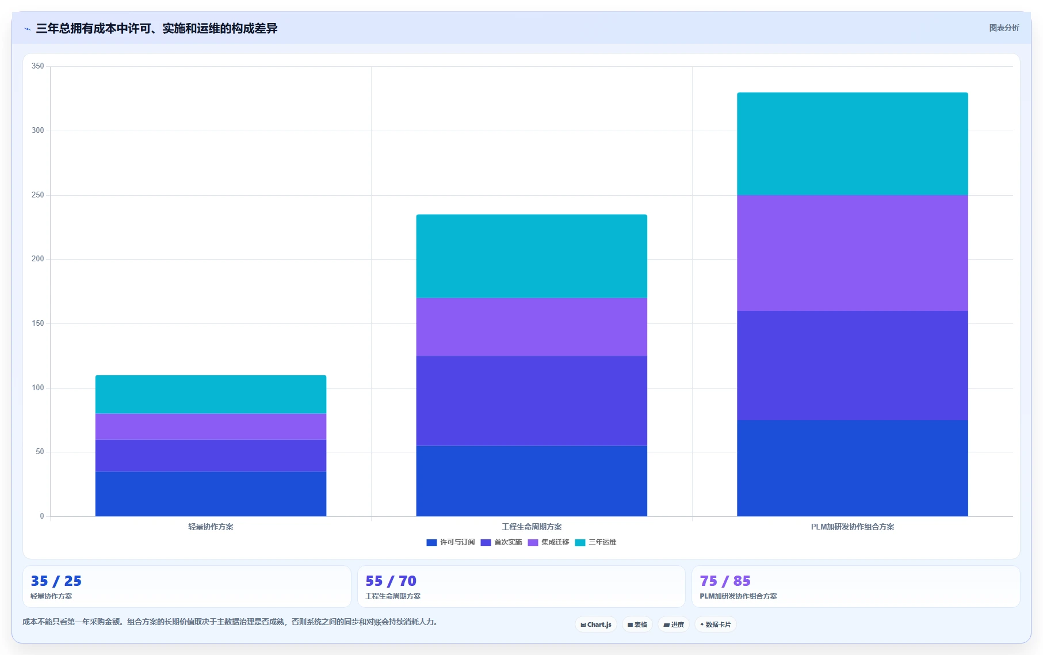
Task: Click 轻量协作方案 caption in first data card
Action: (51, 596)
